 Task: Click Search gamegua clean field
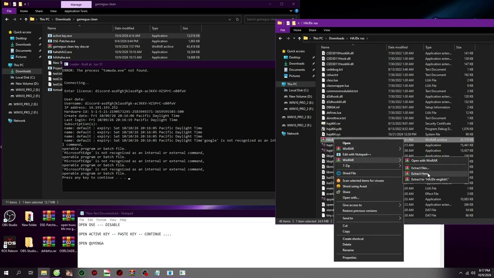(x=269, y=19)
